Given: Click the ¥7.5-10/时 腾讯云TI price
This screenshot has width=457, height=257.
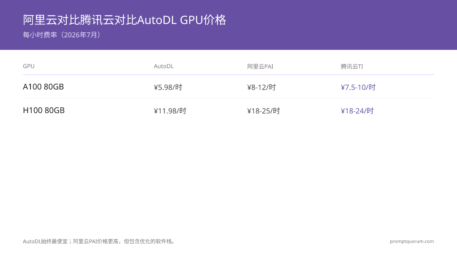Looking at the screenshot, I should 358,87.
